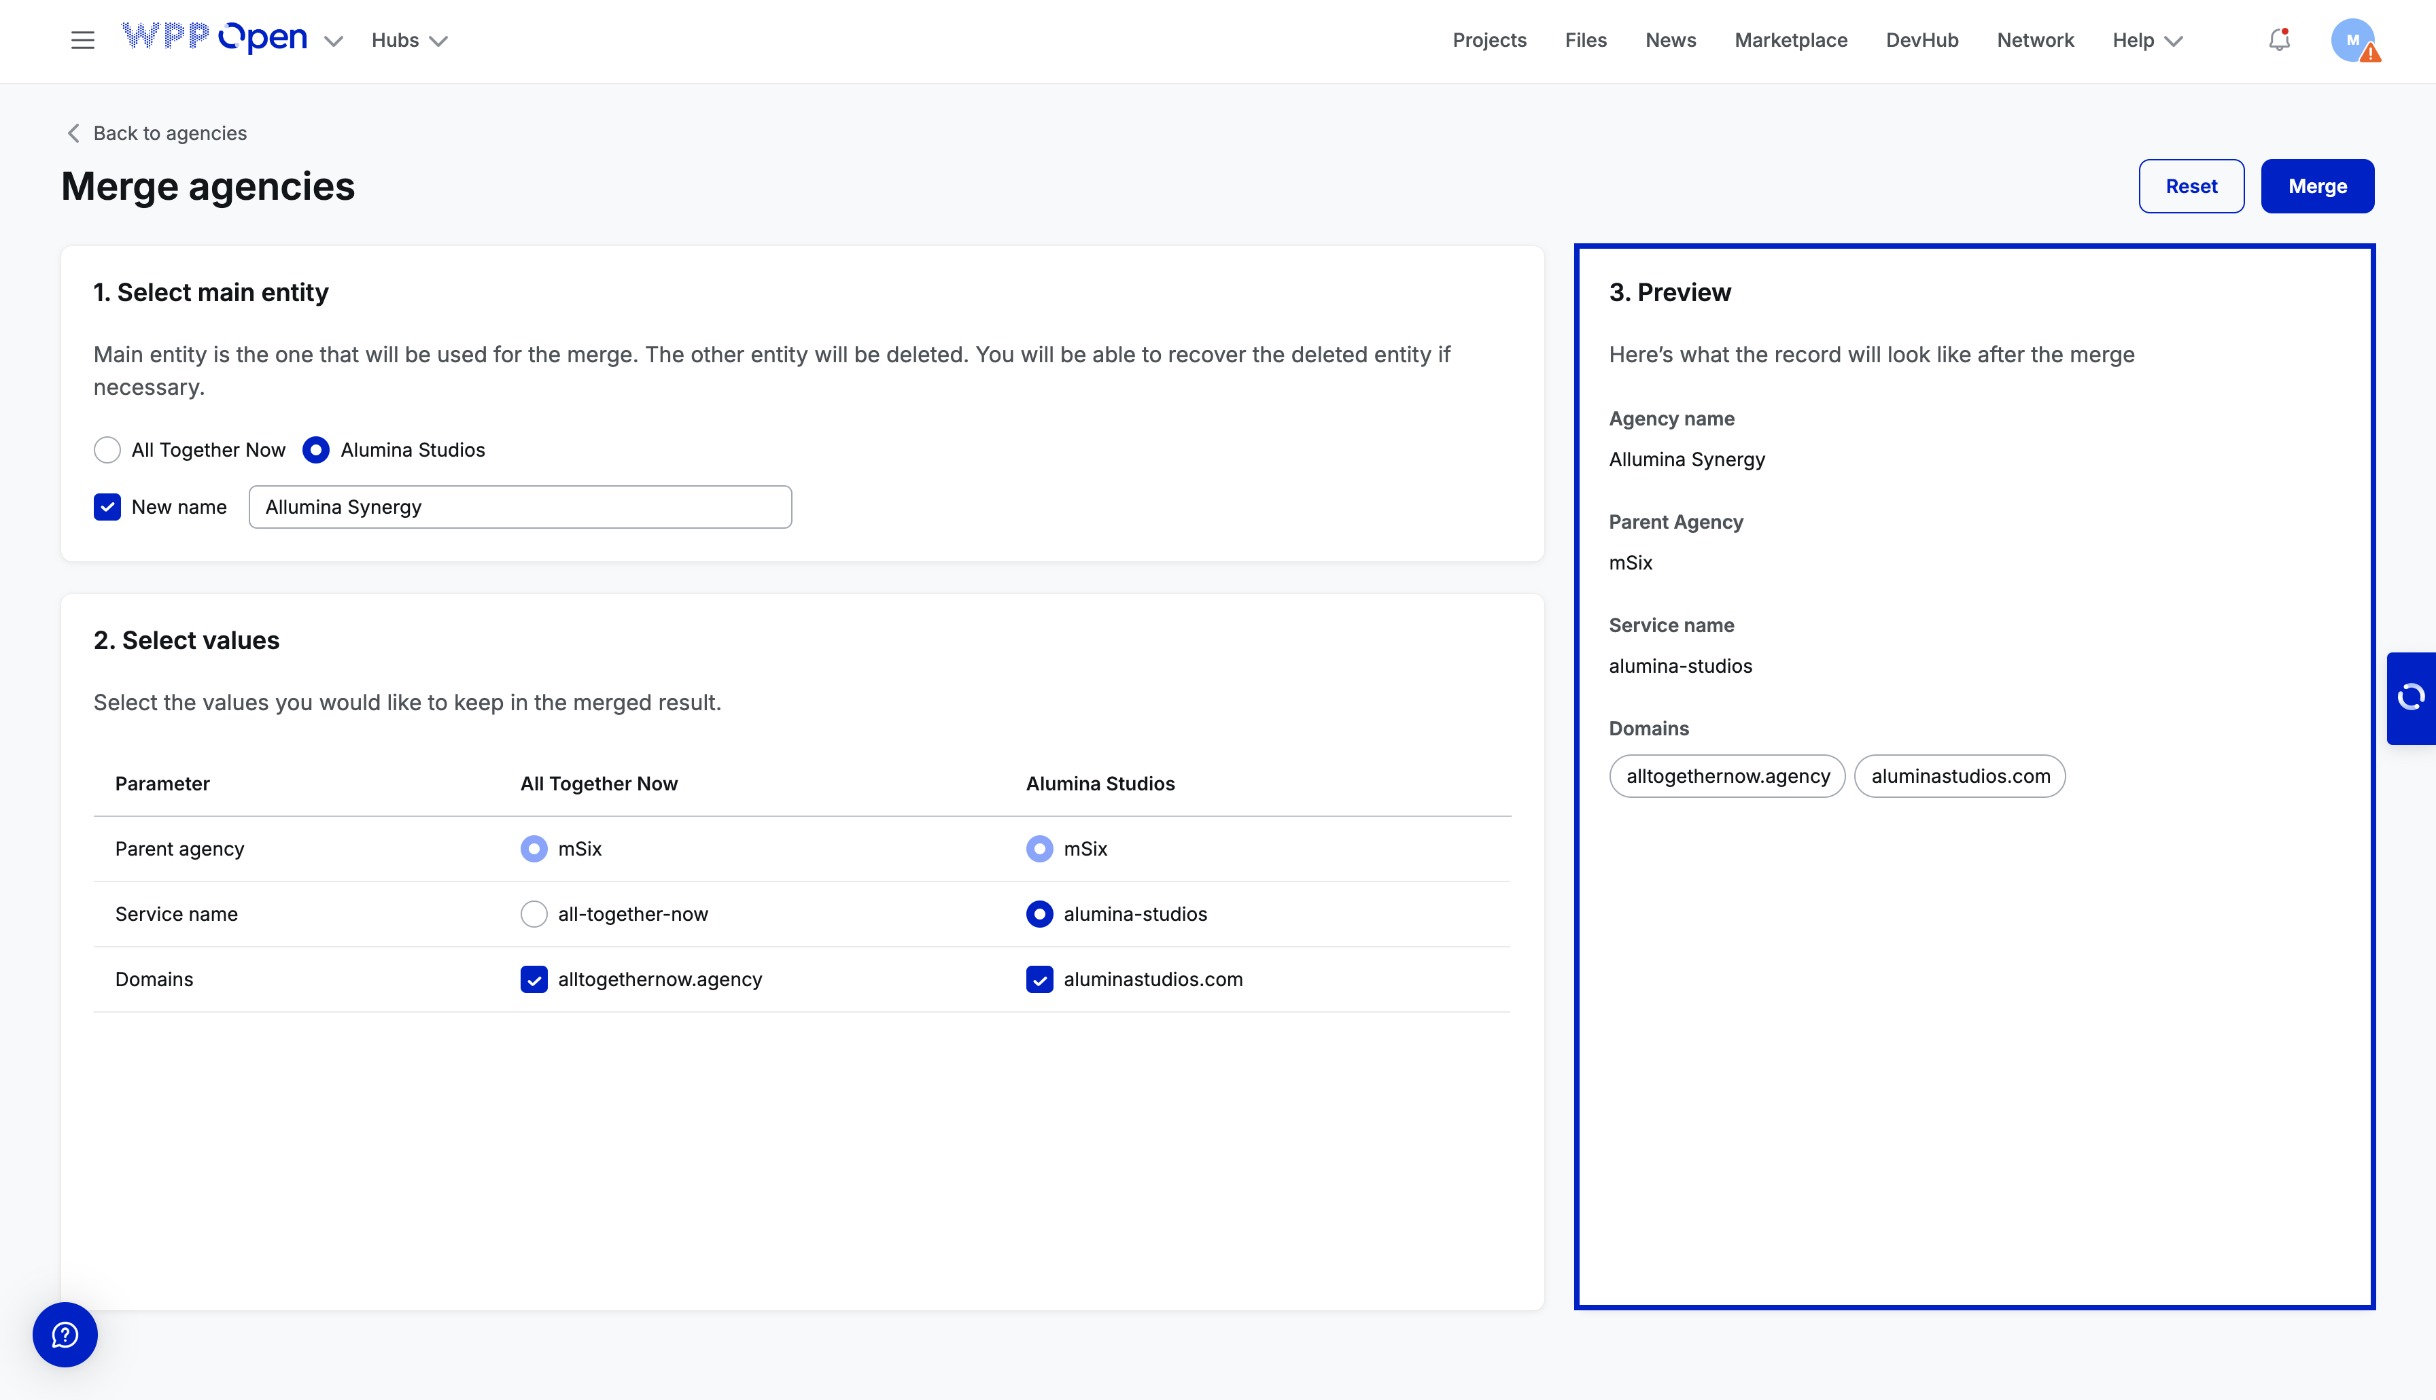Open Marketplace in top navigation
The image size is (2436, 1400).
click(x=1791, y=40)
